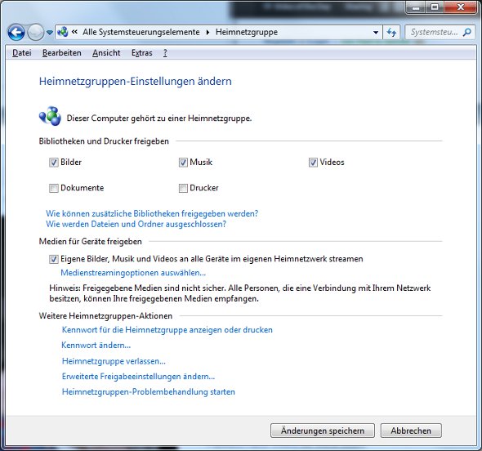Image resolution: width=482 pixels, height=451 pixels.
Task: Open the Extras menu
Action: click(141, 53)
